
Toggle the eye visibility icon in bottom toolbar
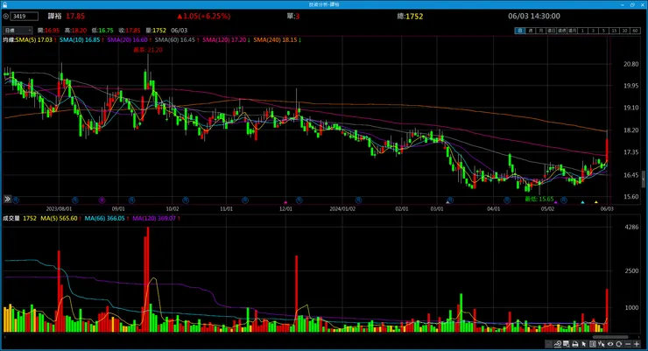click(610, 344)
